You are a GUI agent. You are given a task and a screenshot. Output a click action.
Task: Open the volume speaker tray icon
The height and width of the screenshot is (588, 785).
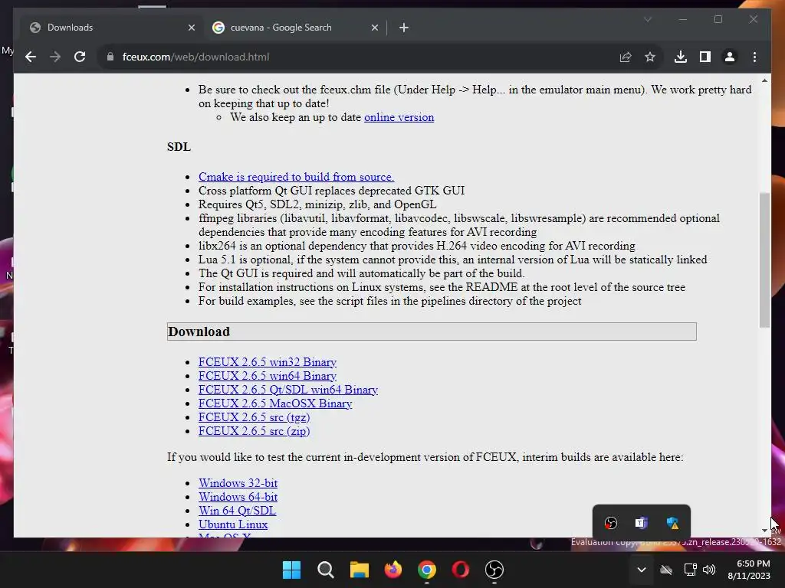click(709, 570)
